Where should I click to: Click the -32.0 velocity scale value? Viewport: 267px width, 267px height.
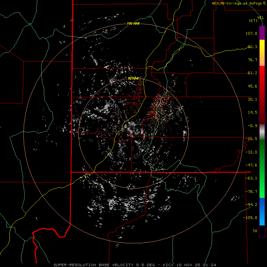tap(251, 152)
